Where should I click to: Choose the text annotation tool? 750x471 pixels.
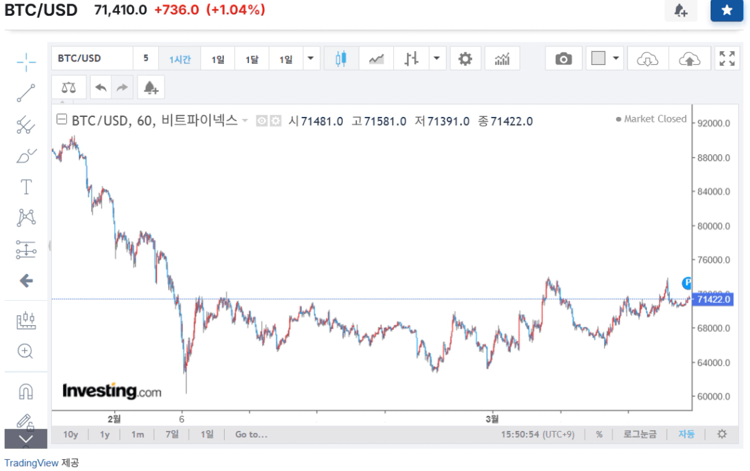tap(26, 187)
